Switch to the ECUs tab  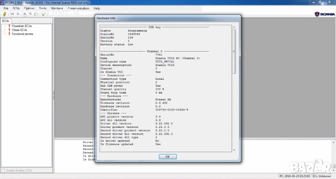pos(5,21)
